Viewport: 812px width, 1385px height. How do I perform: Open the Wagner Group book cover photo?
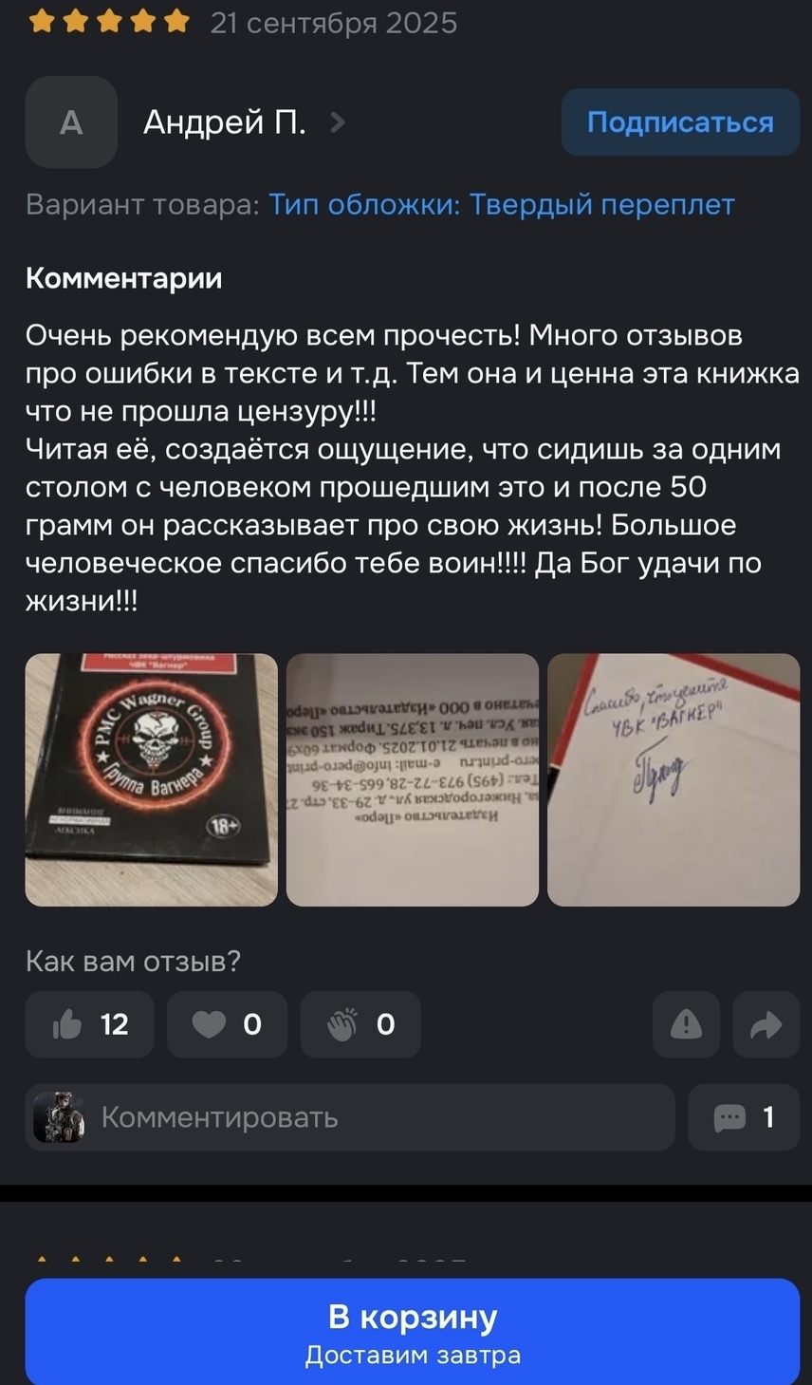[x=152, y=779]
